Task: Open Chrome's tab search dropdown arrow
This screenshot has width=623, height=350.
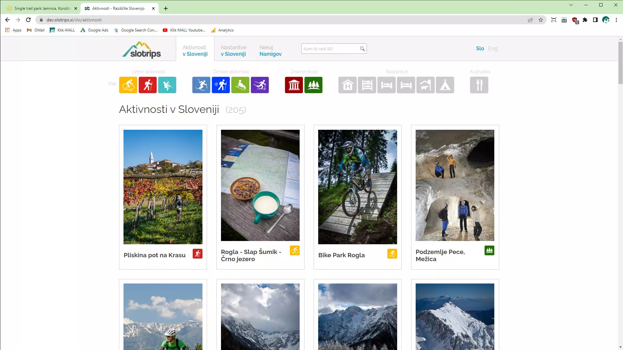Action: (571, 5)
